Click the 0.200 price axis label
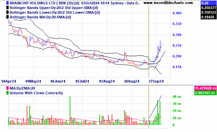This screenshot has height=132, width=217. pos(177,56)
